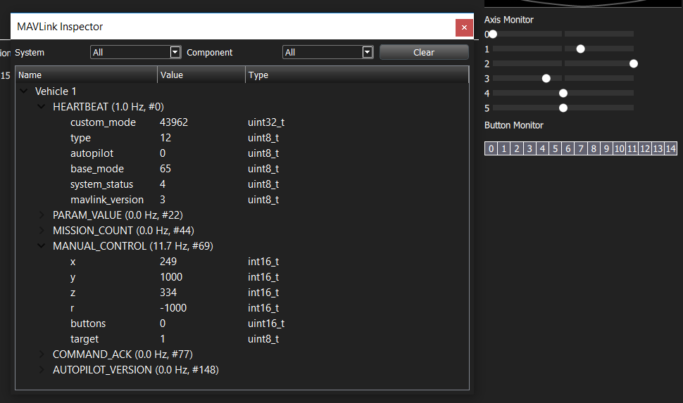
Task: Collapse the MANUAL_CONTROL message node
Action: (x=42, y=246)
